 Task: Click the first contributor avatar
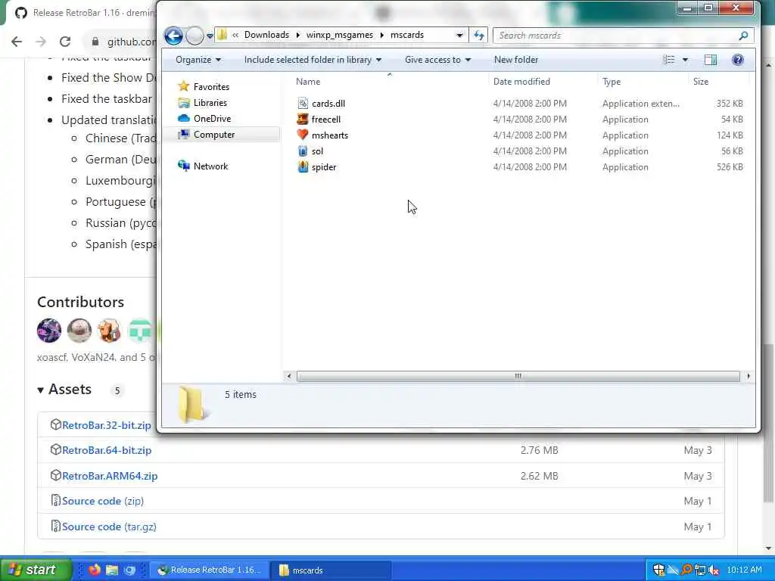(49, 331)
